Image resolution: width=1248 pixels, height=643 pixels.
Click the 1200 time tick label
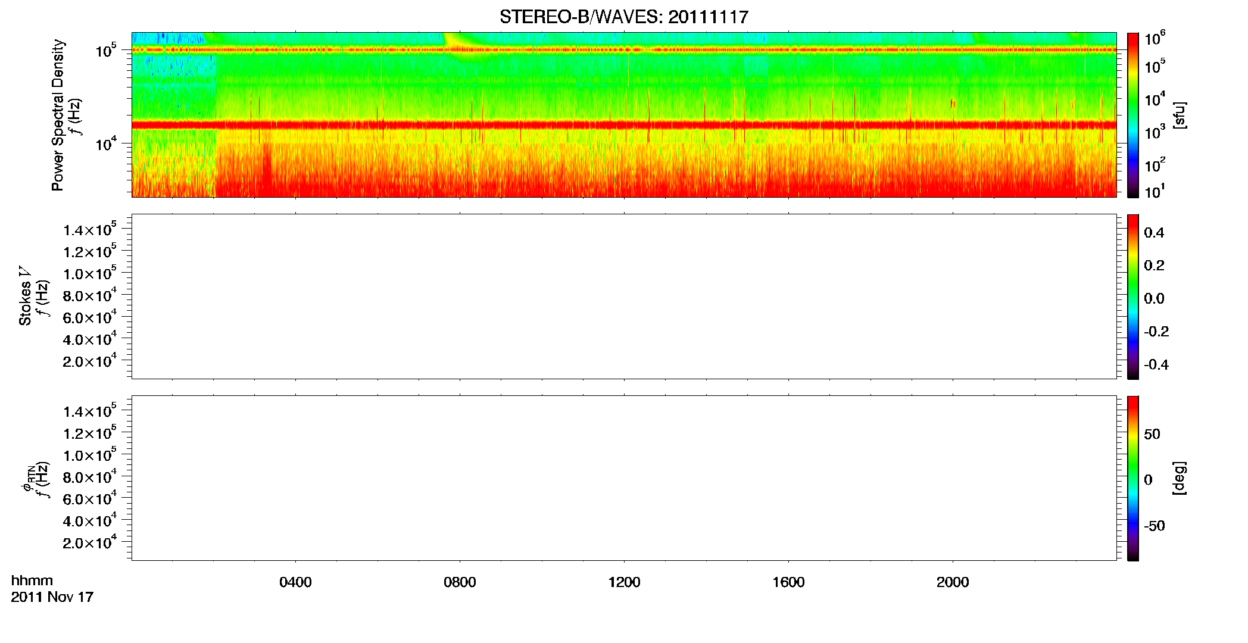[x=624, y=582]
